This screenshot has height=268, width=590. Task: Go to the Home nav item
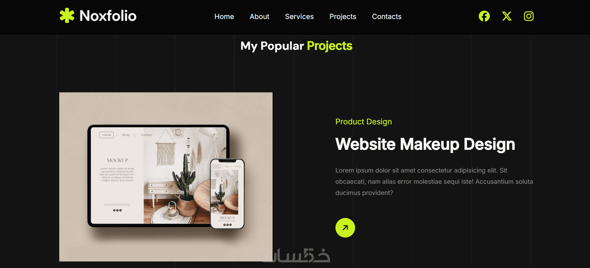(x=224, y=16)
